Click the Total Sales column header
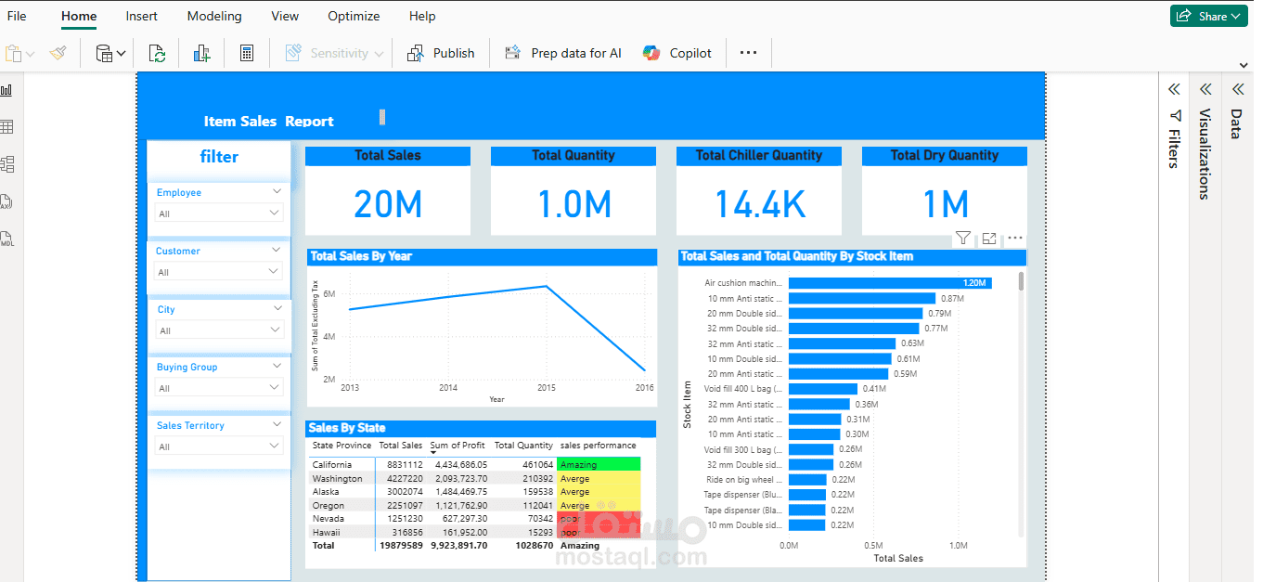1263x582 pixels. (401, 446)
